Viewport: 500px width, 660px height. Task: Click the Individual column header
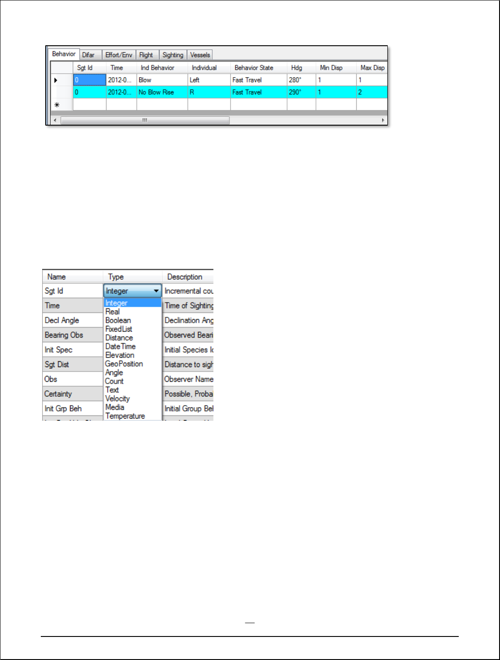point(209,67)
